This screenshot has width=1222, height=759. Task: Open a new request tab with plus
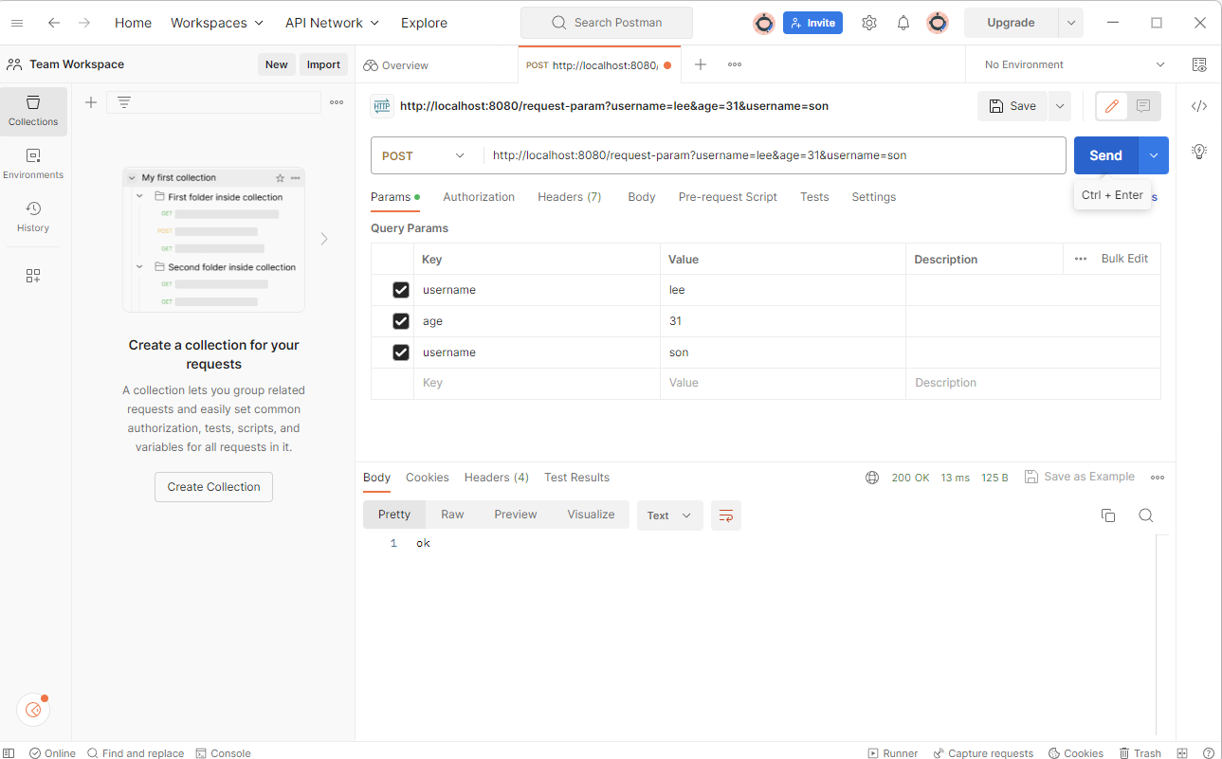point(701,64)
